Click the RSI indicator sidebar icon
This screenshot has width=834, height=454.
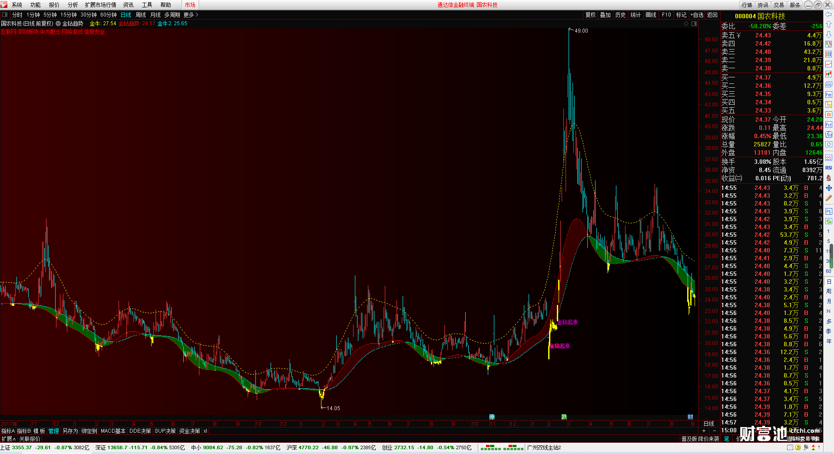click(x=828, y=168)
